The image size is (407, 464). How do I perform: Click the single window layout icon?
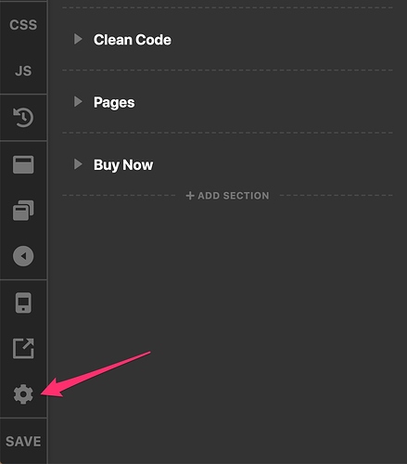pyautogui.click(x=23, y=164)
